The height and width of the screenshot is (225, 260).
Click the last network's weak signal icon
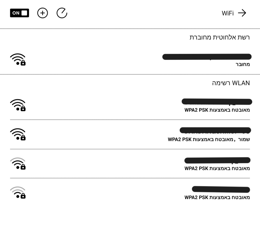coord(18,193)
